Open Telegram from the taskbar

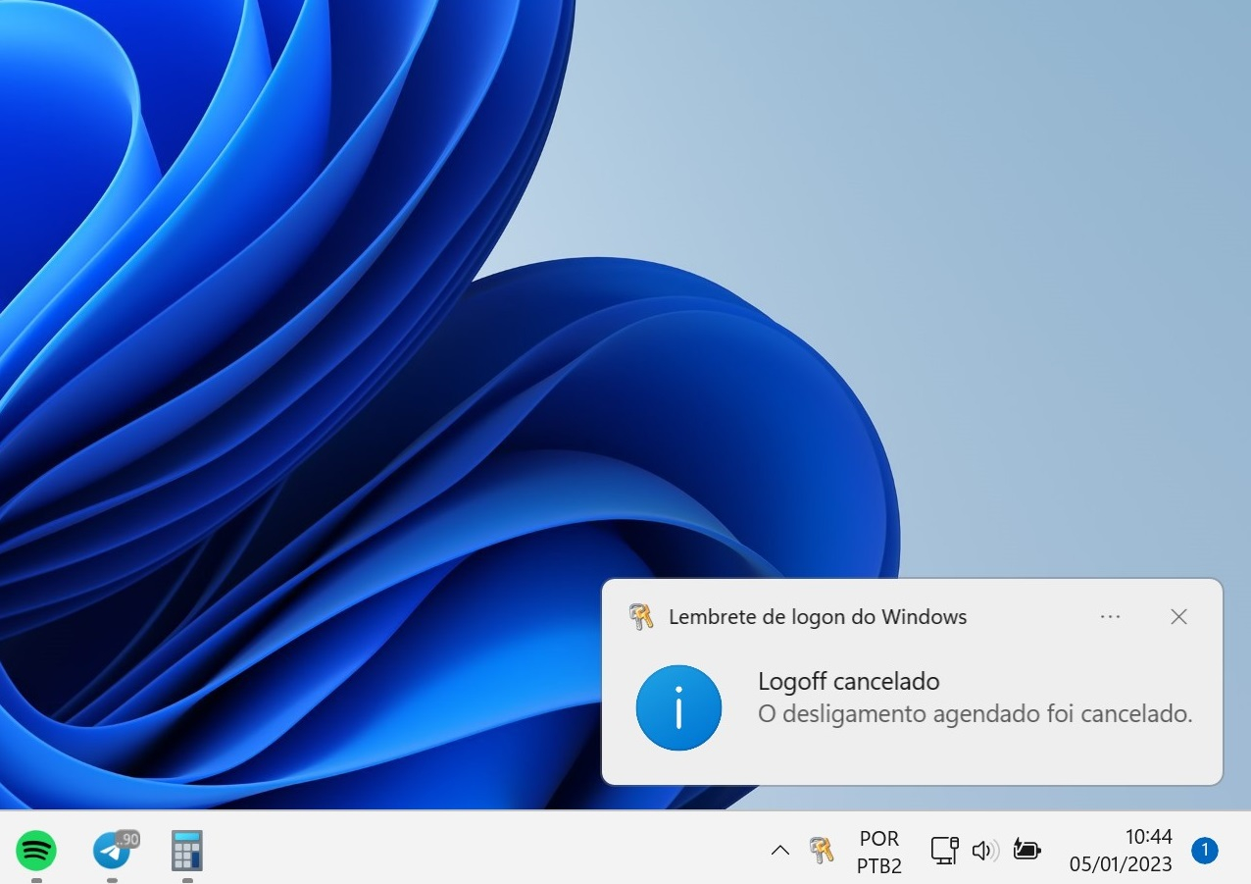coord(113,850)
